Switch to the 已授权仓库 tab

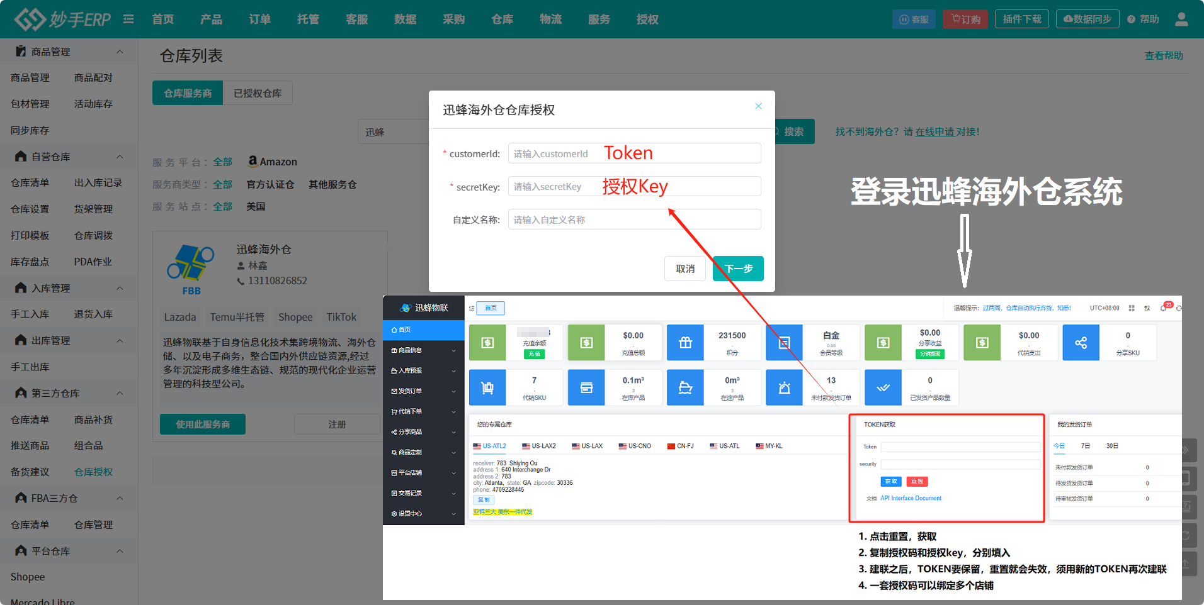pyautogui.click(x=258, y=93)
